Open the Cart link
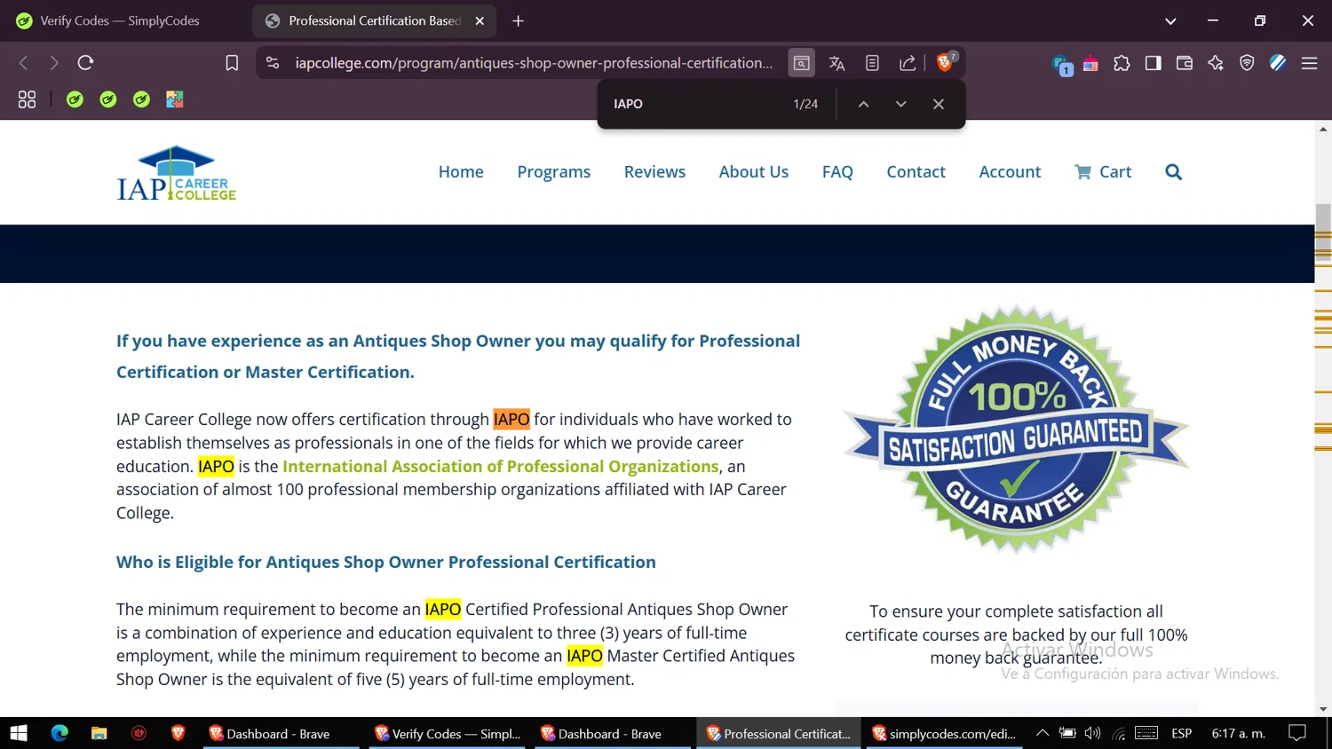Viewport: 1332px width, 749px height. click(x=1103, y=172)
